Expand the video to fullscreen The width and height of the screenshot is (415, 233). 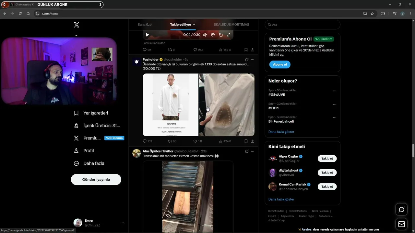tap(229, 35)
